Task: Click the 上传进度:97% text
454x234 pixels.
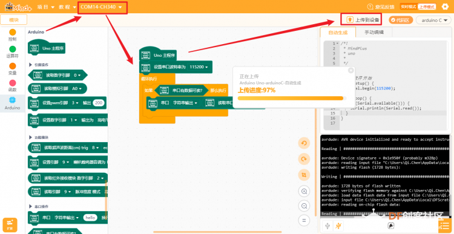Action: (x=257, y=90)
